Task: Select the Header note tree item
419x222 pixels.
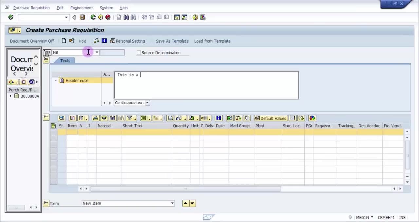Action: pyautogui.click(x=77, y=81)
